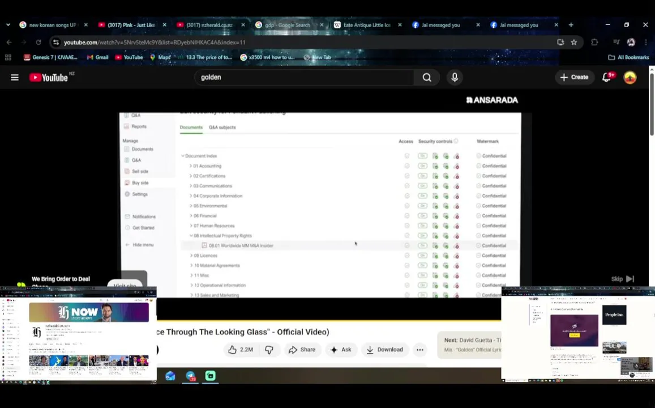Close the Pink - Just Like tab

[165, 25]
